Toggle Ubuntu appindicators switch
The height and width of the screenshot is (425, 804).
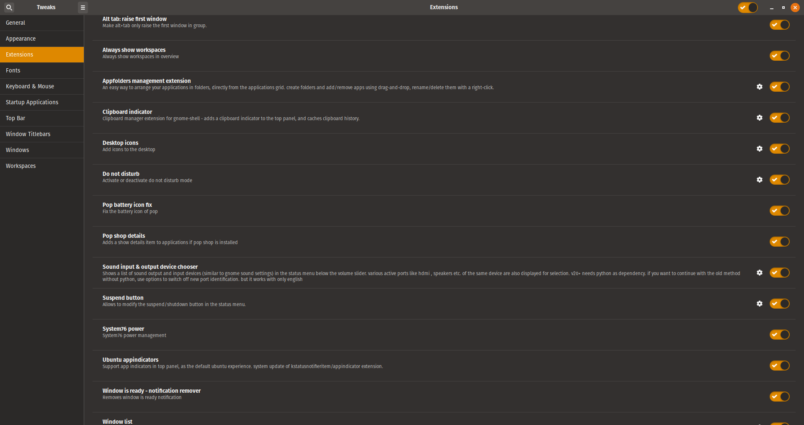click(x=780, y=366)
